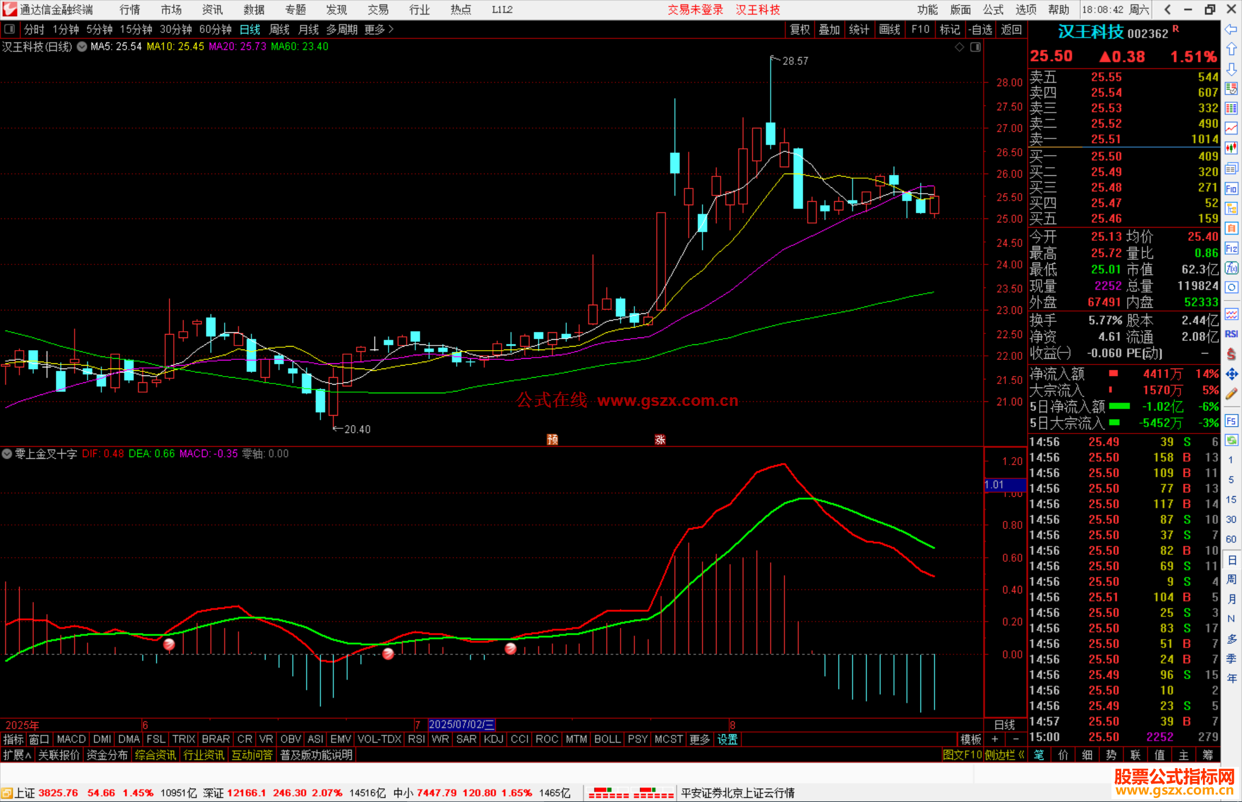Select the MACD indicator tab
Viewport: 1242px width, 802px height.
click(x=71, y=739)
